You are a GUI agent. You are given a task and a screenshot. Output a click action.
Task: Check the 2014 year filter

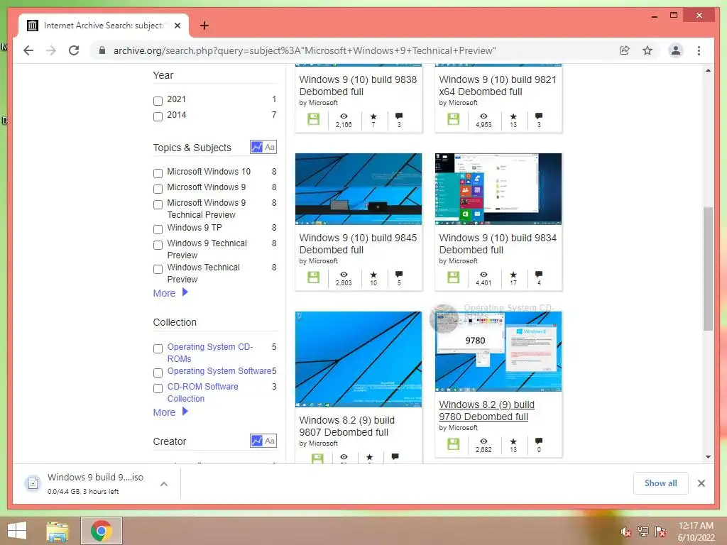(x=158, y=116)
